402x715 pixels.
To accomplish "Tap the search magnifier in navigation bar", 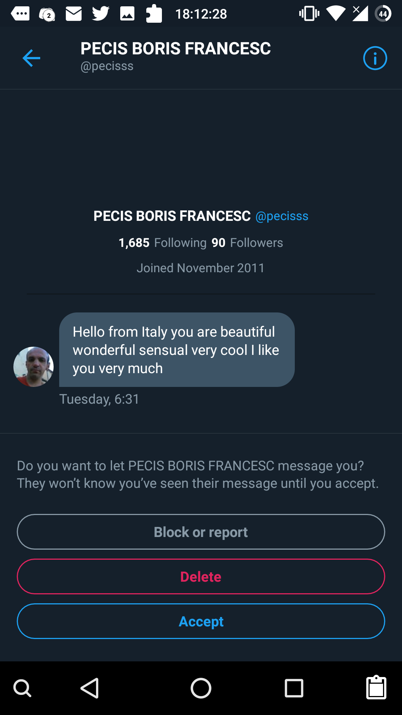I will tap(22, 688).
